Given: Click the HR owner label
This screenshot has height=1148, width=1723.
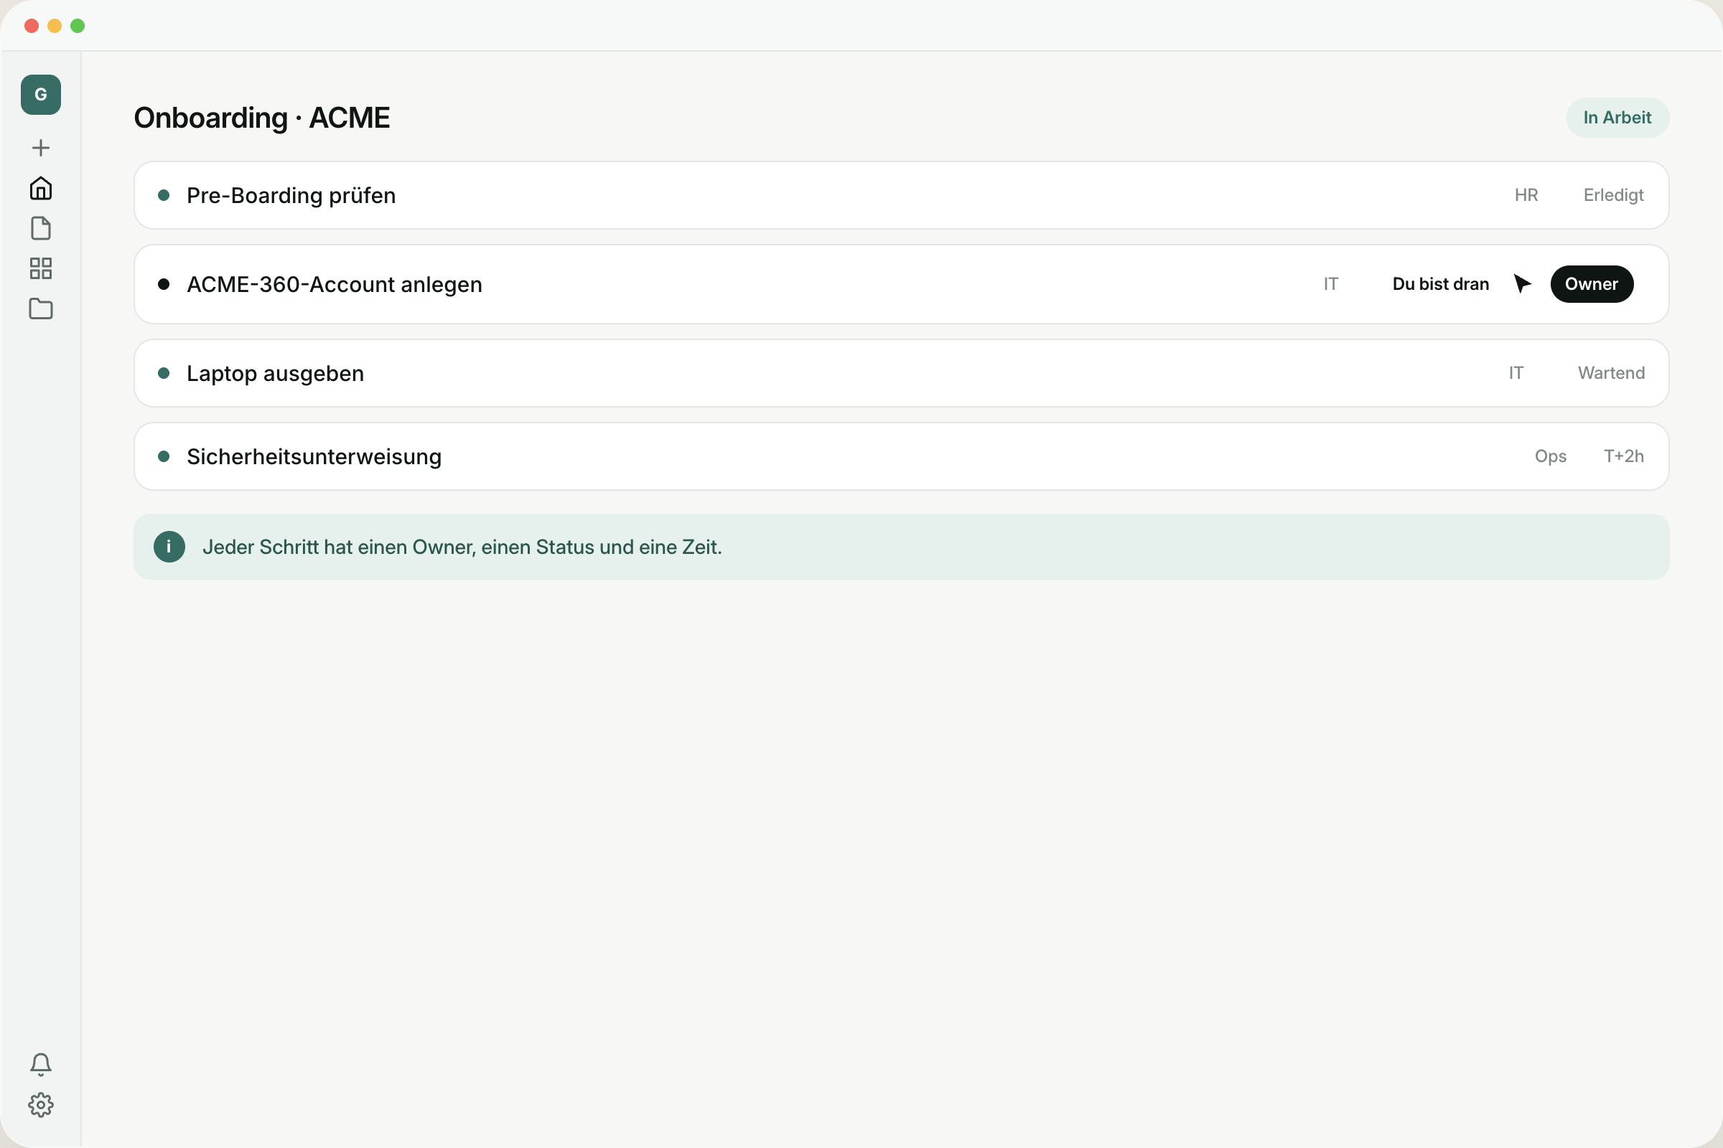Looking at the screenshot, I should coord(1527,195).
